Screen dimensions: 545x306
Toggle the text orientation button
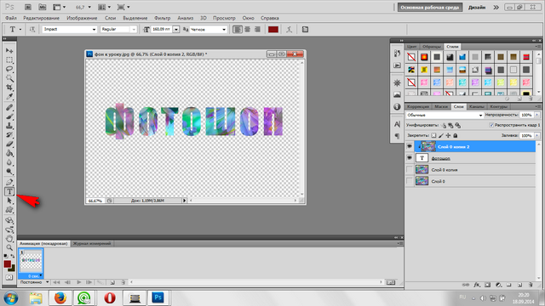click(x=32, y=30)
